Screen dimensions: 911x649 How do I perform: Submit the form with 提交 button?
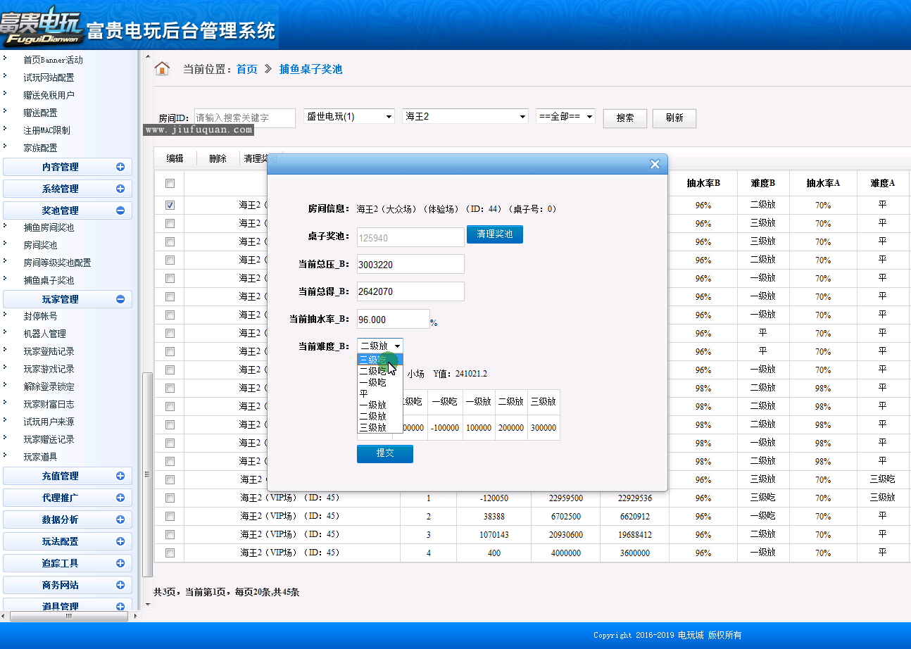[385, 453]
